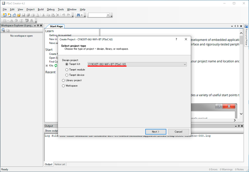
Task: Close the Create Project dialog
Action: click(186, 39)
